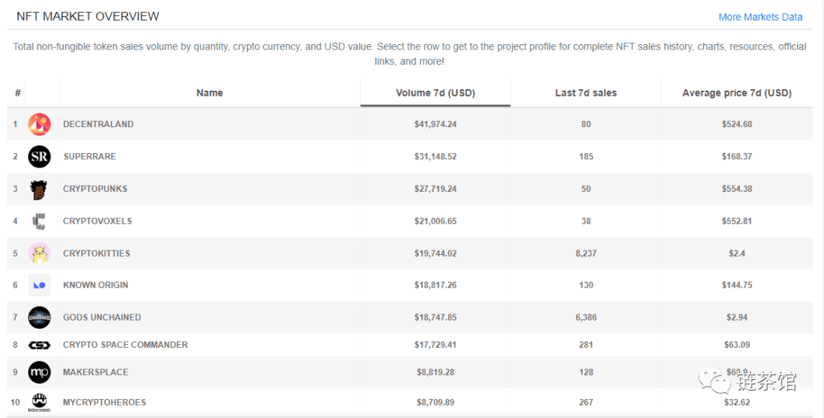Click the $31,148.52 volume value

click(x=435, y=156)
